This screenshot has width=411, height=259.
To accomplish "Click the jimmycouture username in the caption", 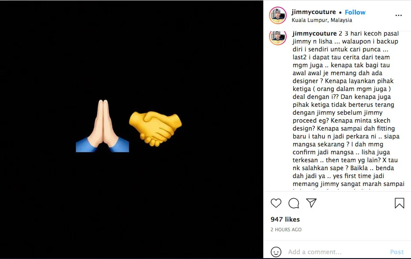I will 314,33.
